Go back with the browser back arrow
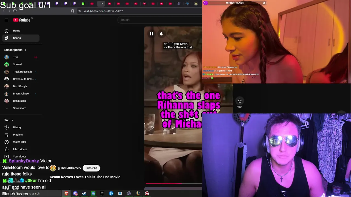Image resolution: width=351 pixels, height=197 pixels. [x=4, y=11]
